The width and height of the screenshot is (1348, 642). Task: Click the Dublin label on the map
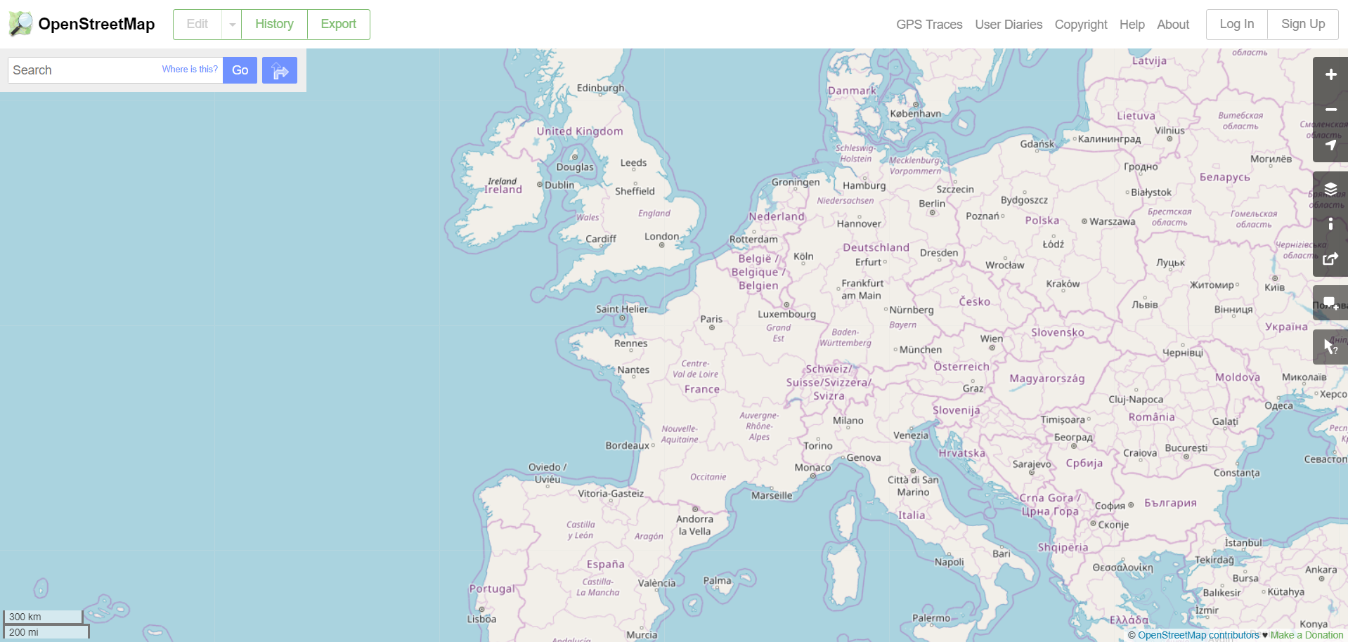pyautogui.click(x=559, y=185)
